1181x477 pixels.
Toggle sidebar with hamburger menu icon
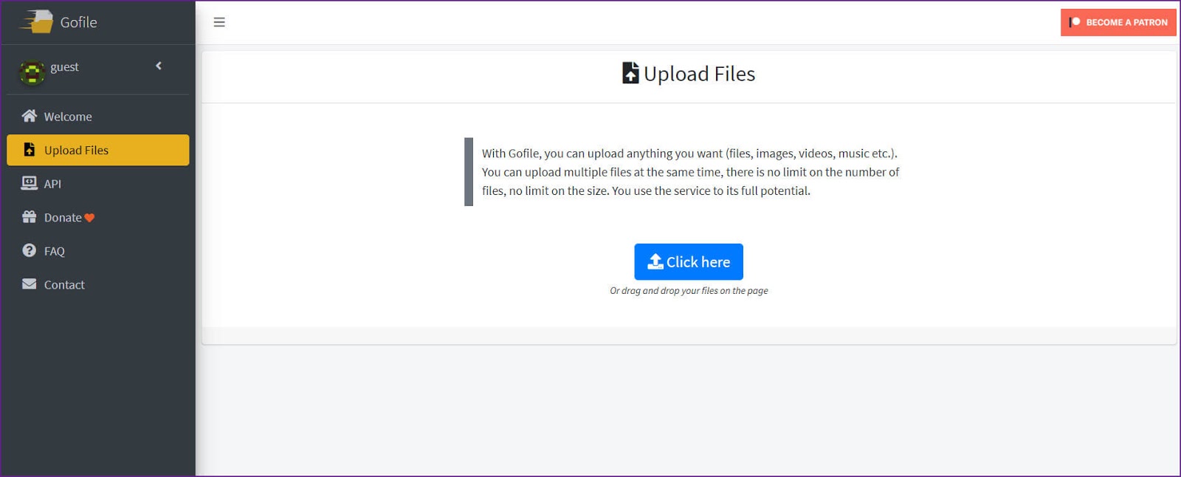click(x=219, y=22)
